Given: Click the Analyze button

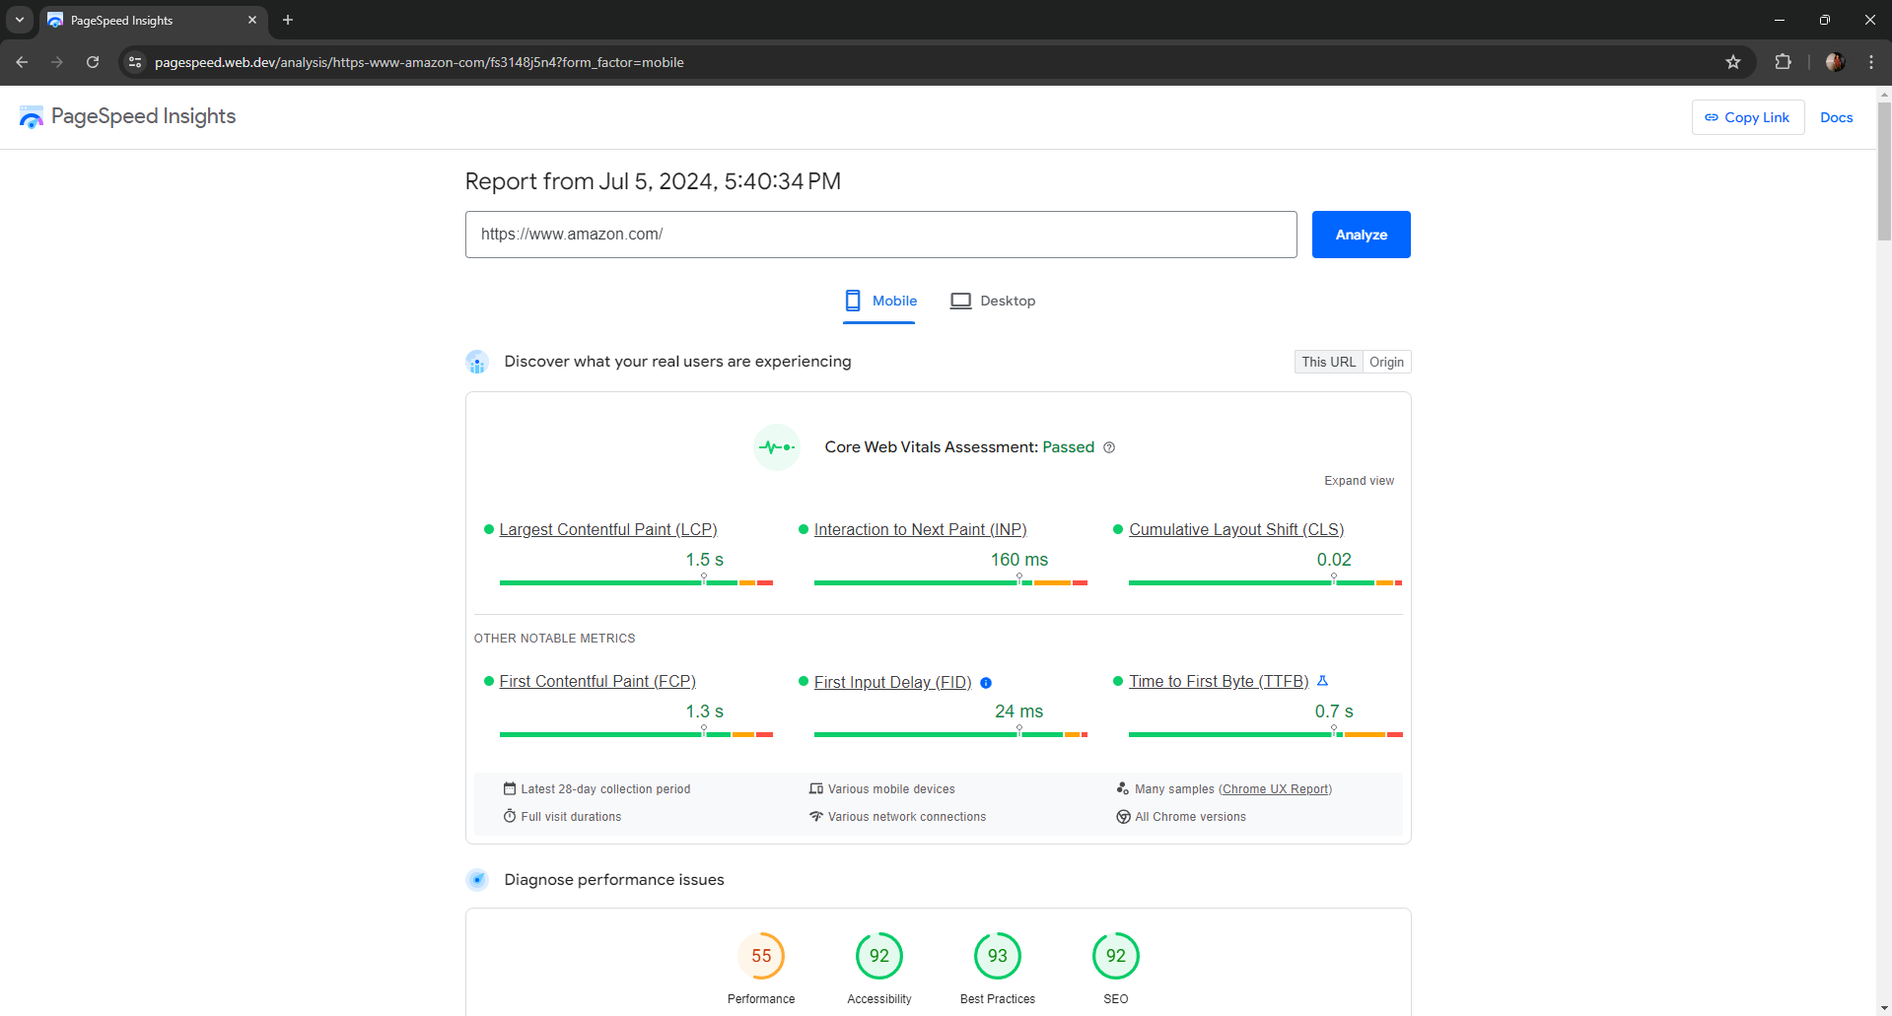Looking at the screenshot, I should (x=1361, y=235).
